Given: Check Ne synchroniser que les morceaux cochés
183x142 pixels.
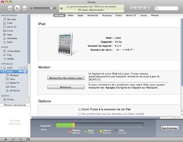Looking at the screenshot, I should 80,114.
